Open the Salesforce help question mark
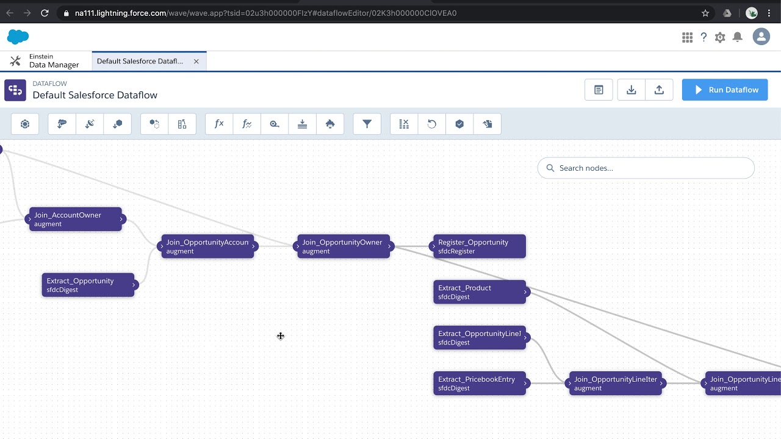This screenshot has width=781, height=439. click(x=704, y=37)
